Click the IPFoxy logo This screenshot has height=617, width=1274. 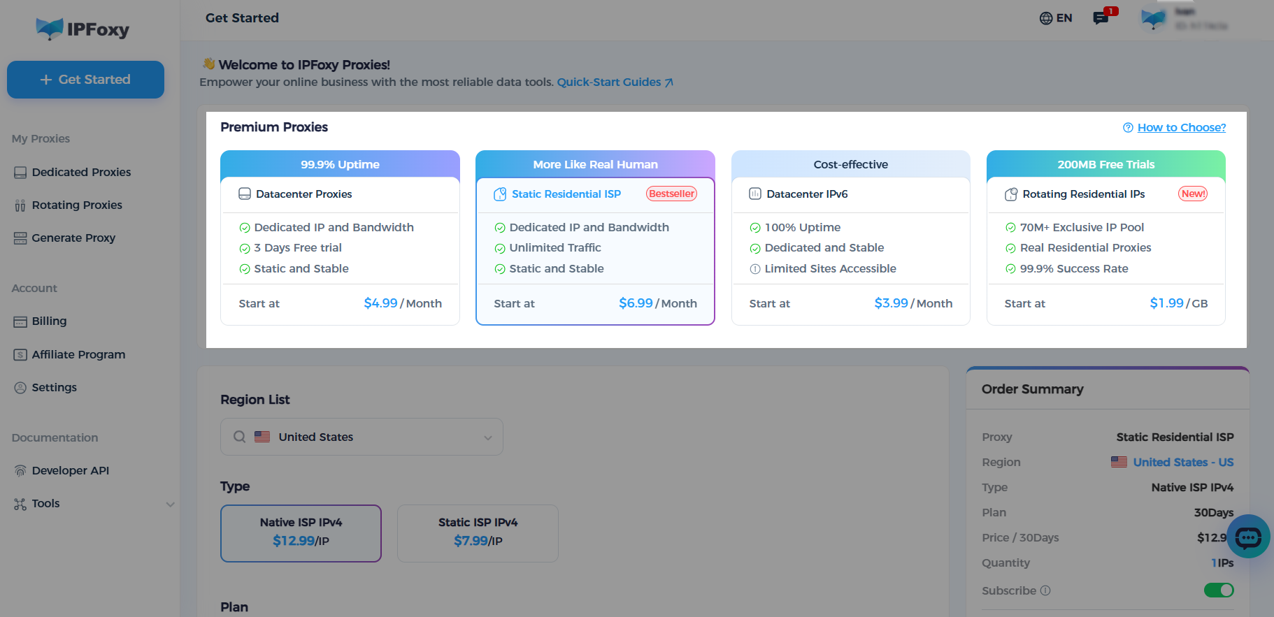pos(83,29)
